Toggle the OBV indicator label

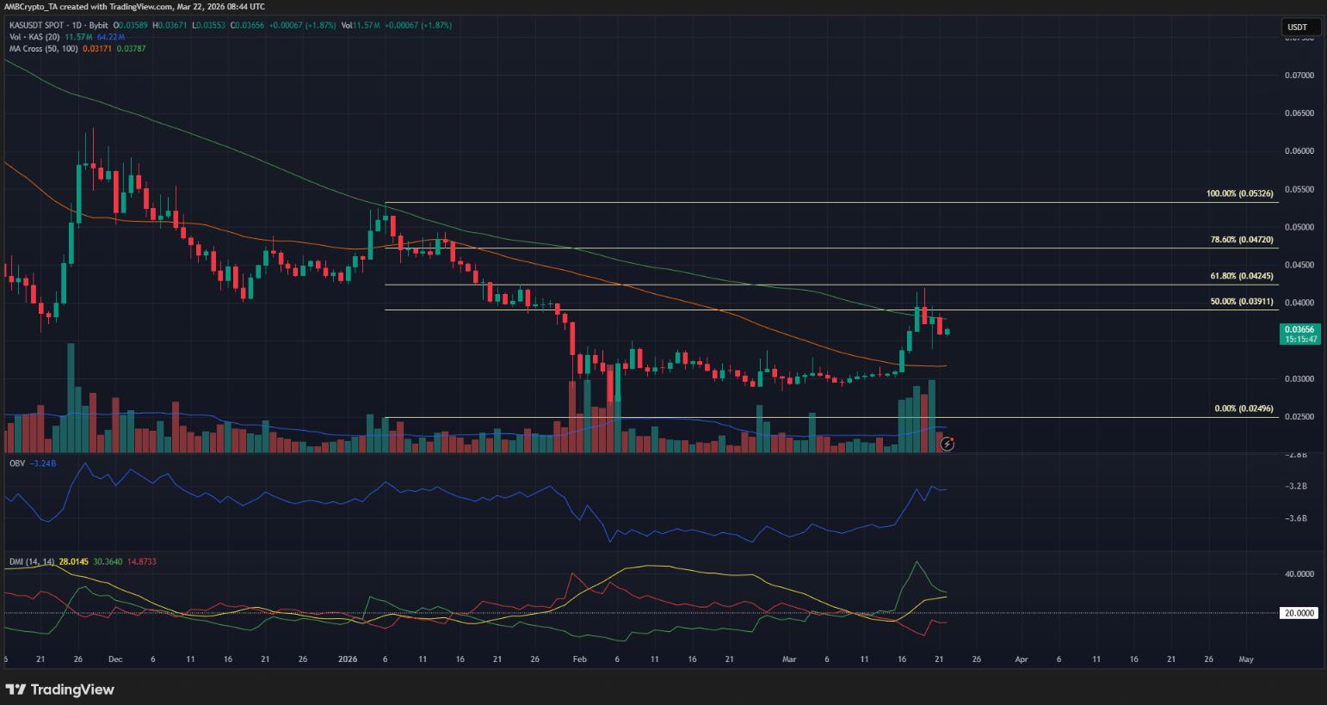pyautogui.click(x=15, y=462)
